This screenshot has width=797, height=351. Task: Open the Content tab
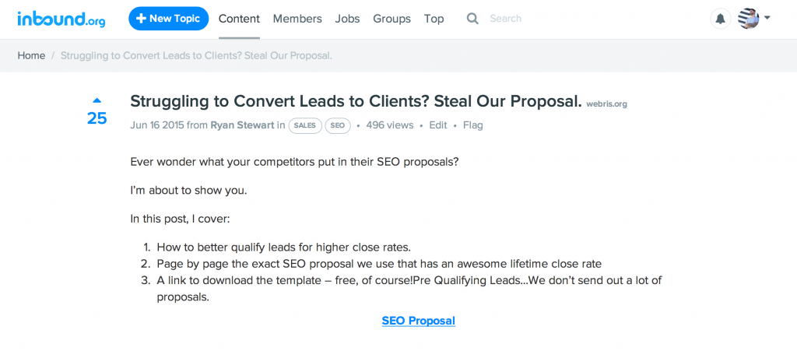pyautogui.click(x=239, y=19)
